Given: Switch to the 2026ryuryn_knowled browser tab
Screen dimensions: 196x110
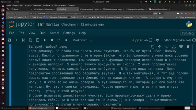Looking at the screenshot, I should coord(44,9).
